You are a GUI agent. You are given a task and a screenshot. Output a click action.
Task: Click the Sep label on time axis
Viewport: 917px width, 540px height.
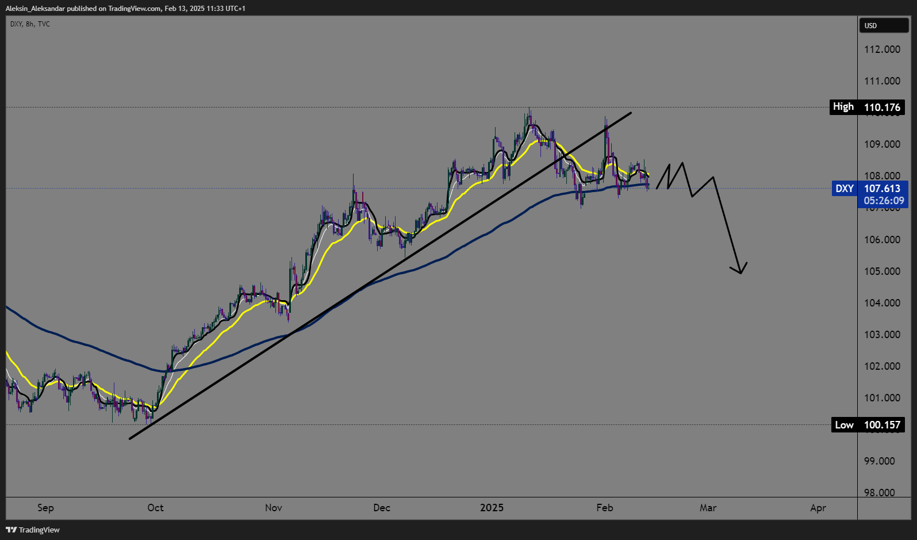pos(45,508)
